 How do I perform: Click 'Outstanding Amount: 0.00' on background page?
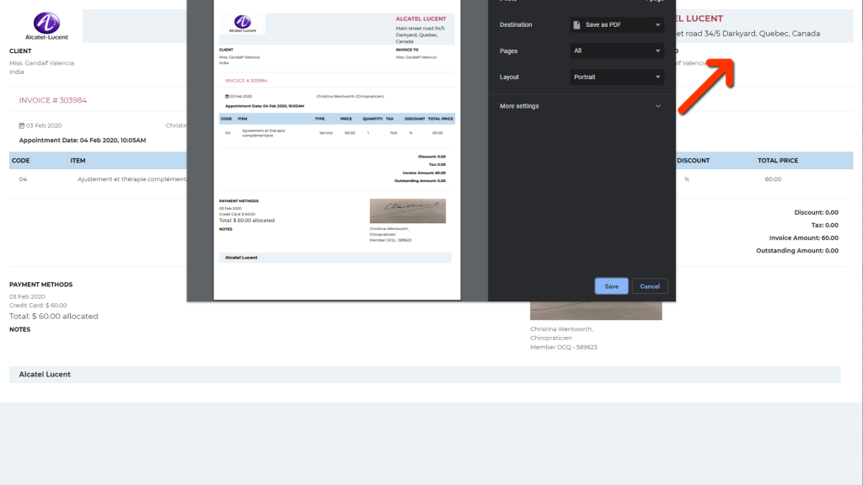pos(797,251)
